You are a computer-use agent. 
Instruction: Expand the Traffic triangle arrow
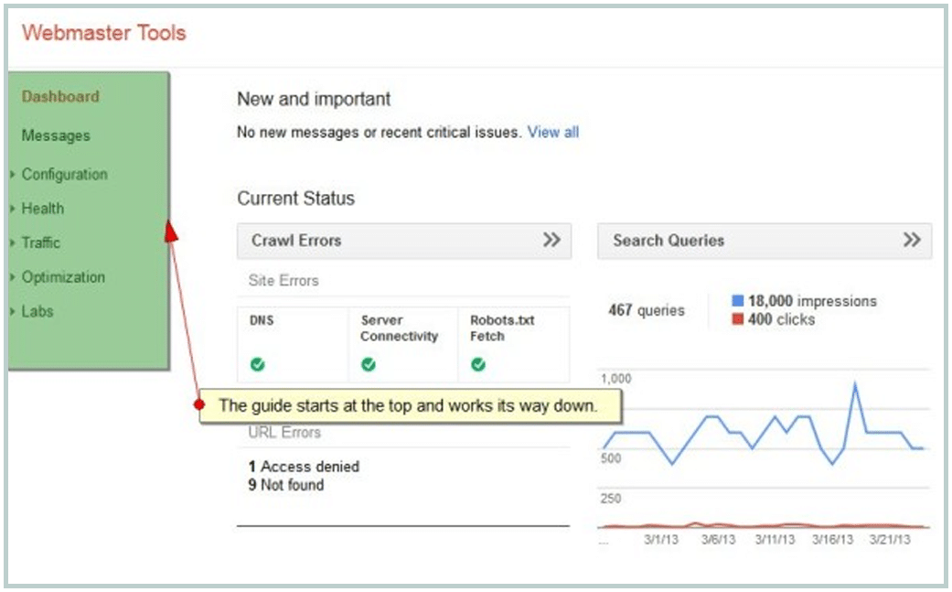click(x=13, y=242)
